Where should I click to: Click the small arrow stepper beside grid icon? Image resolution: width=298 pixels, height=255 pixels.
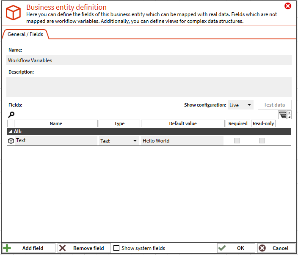pyautogui.click(x=290, y=115)
